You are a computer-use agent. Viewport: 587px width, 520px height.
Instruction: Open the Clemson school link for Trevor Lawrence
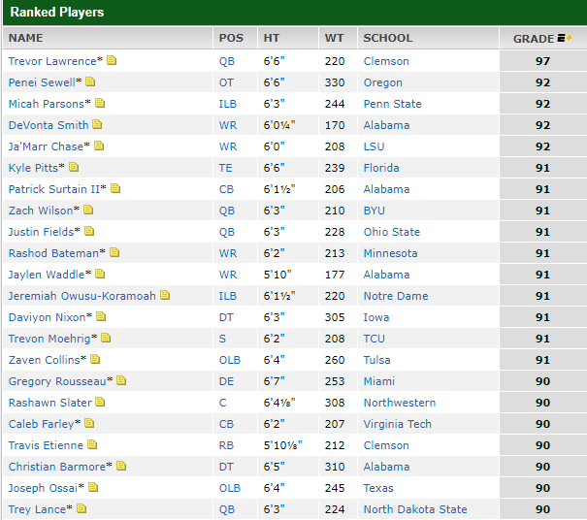point(386,61)
